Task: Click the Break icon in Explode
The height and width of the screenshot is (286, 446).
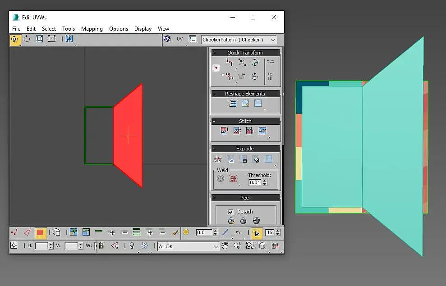Action: [218, 159]
